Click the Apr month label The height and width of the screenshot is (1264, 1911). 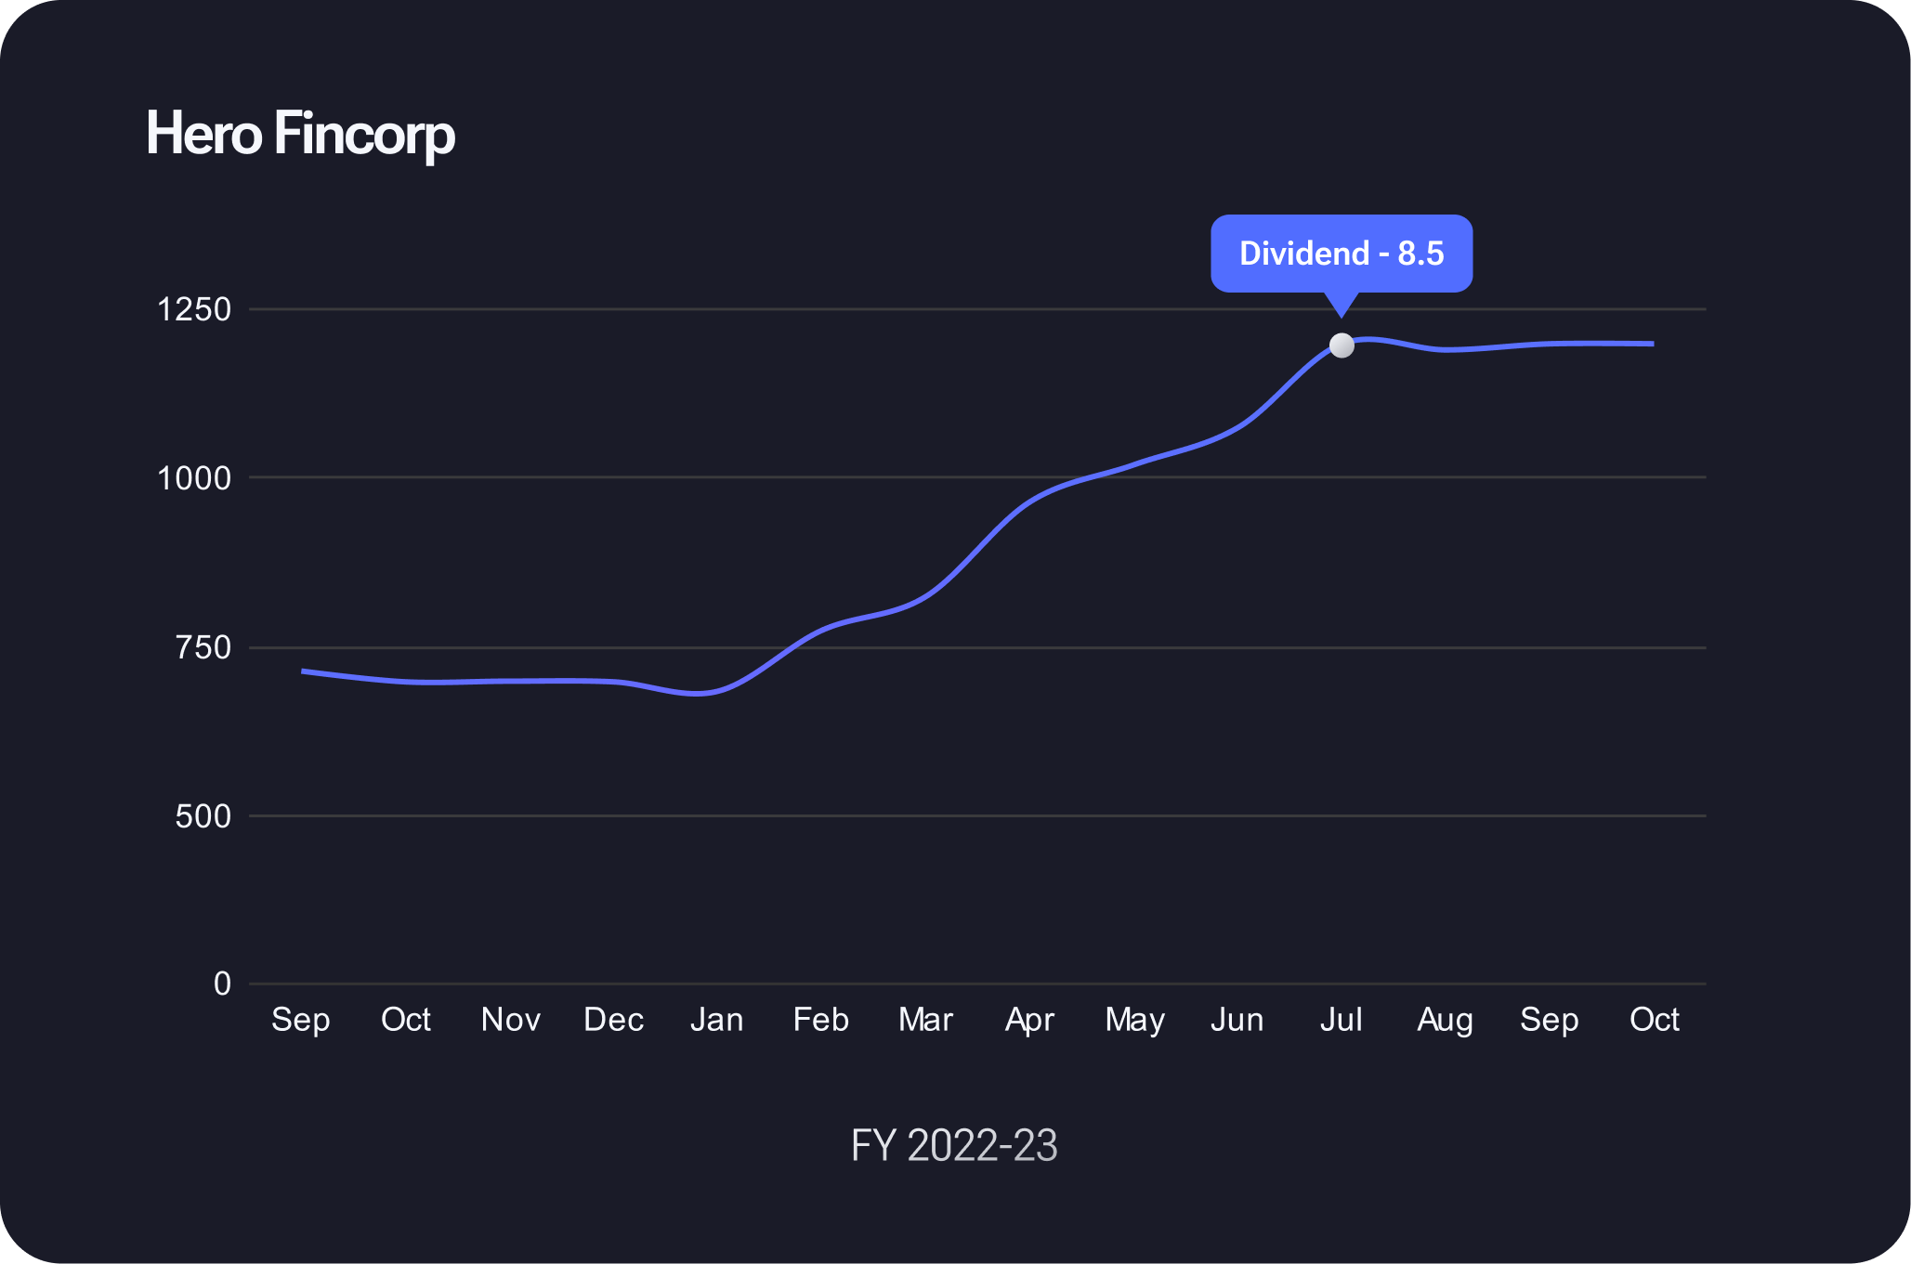[x=1029, y=1020]
